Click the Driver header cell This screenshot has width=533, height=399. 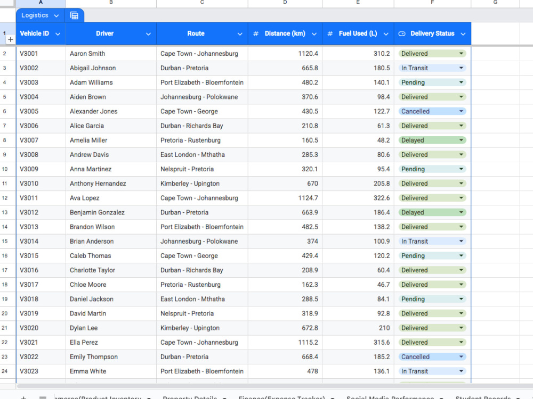click(111, 34)
